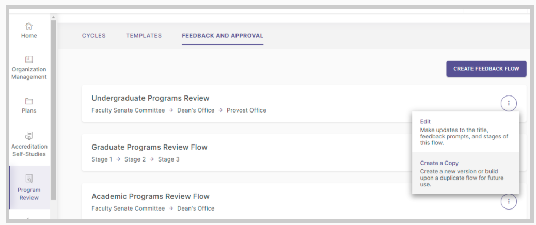Image resolution: width=536 pixels, height=225 pixels.
Task: Click Faculty Senate Committee under Academic Programs Review Flow
Action: pyautogui.click(x=128, y=208)
